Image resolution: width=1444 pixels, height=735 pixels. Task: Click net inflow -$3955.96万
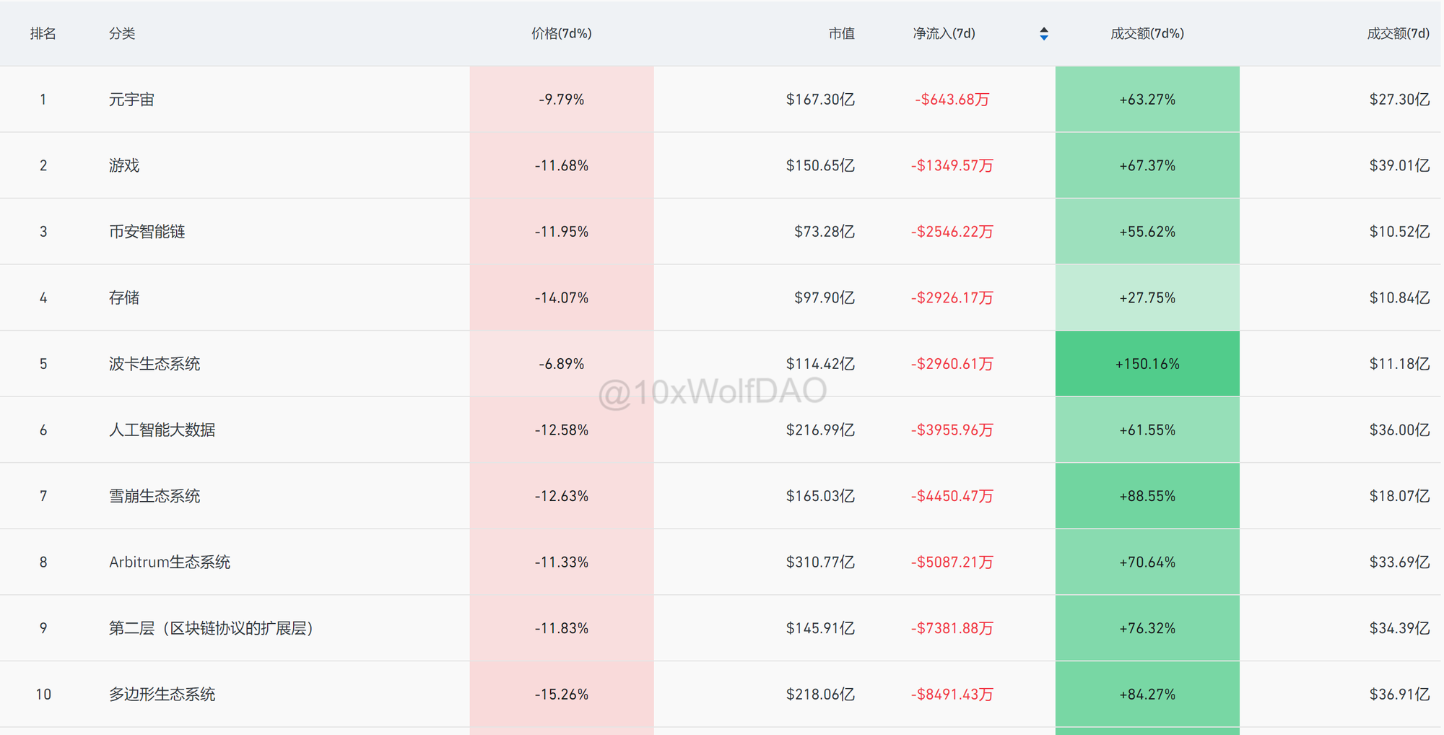[952, 430]
